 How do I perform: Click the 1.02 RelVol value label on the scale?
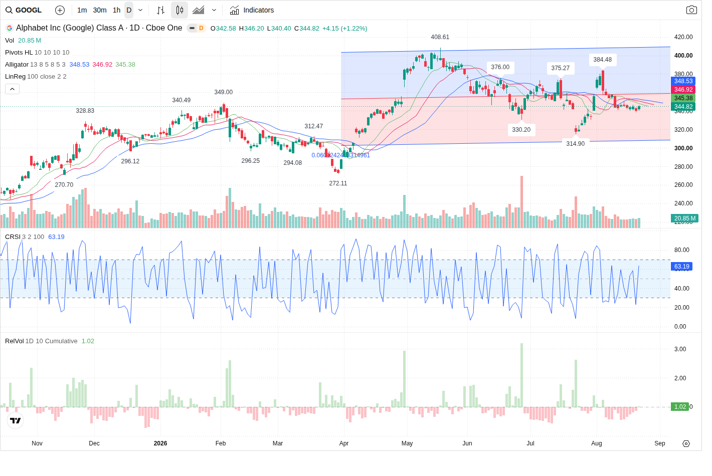[x=679, y=407]
